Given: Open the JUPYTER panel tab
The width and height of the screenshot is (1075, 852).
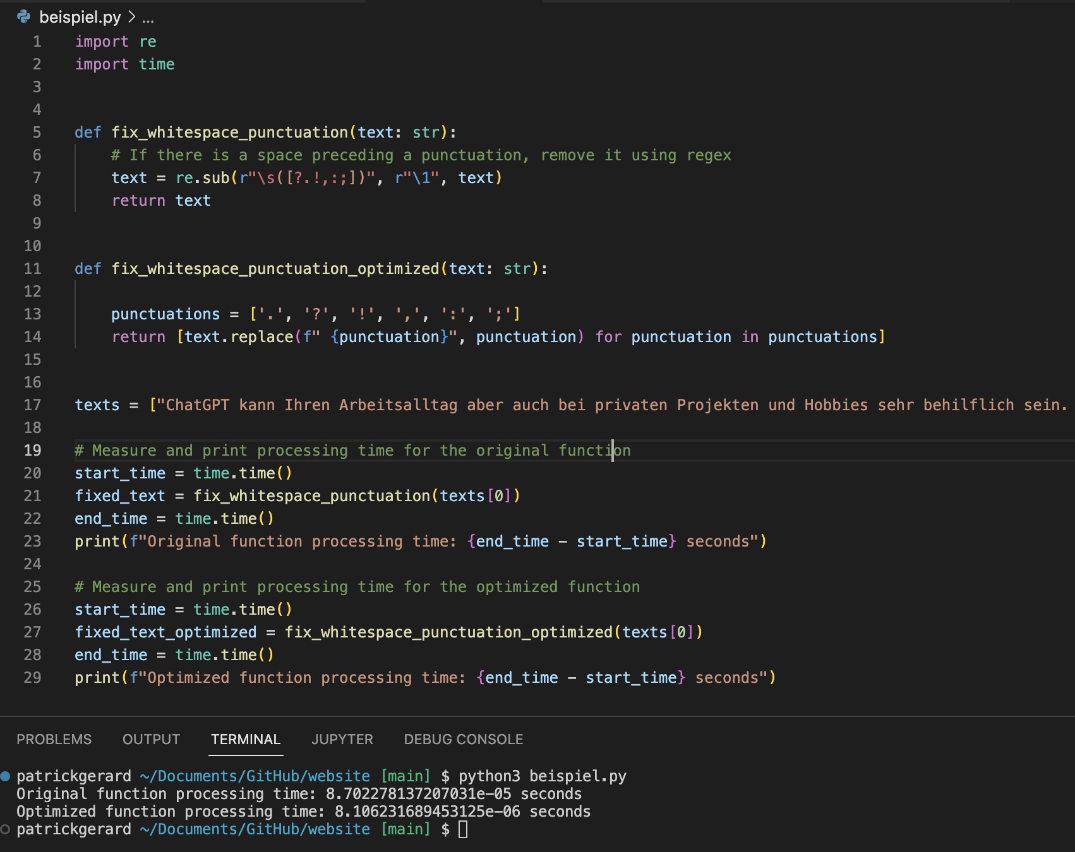Looking at the screenshot, I should point(342,739).
